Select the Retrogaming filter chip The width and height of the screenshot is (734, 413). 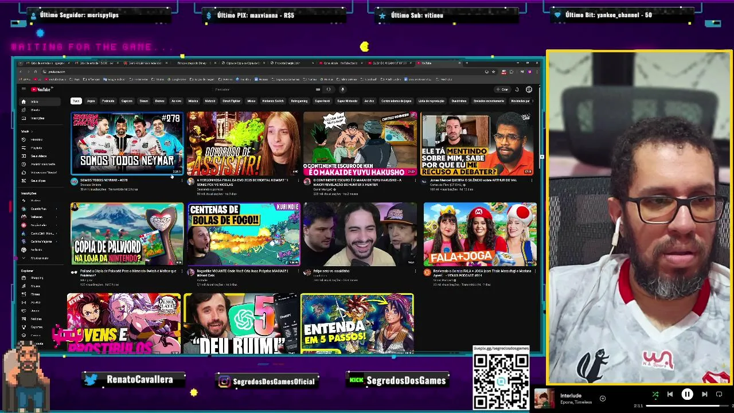point(299,101)
